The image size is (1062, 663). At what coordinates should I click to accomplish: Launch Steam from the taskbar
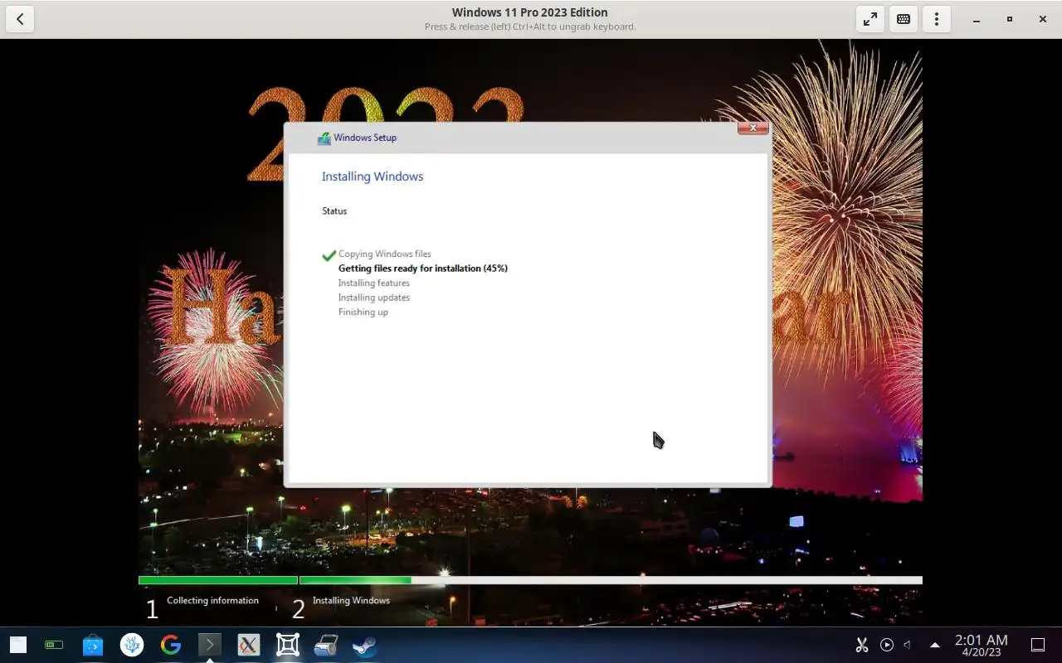(365, 645)
